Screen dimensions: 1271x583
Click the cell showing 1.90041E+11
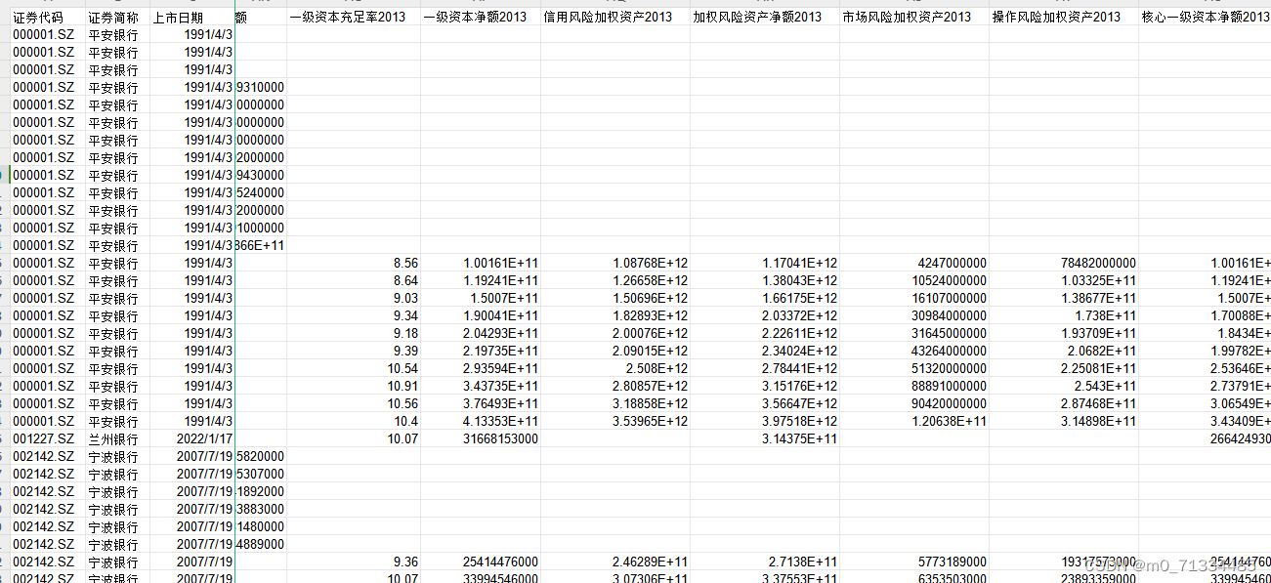point(481,315)
